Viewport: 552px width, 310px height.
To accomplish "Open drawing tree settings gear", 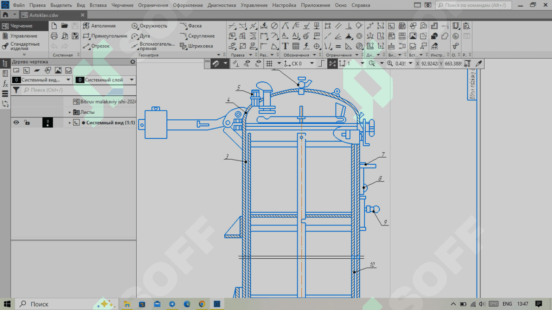I will [132, 62].
